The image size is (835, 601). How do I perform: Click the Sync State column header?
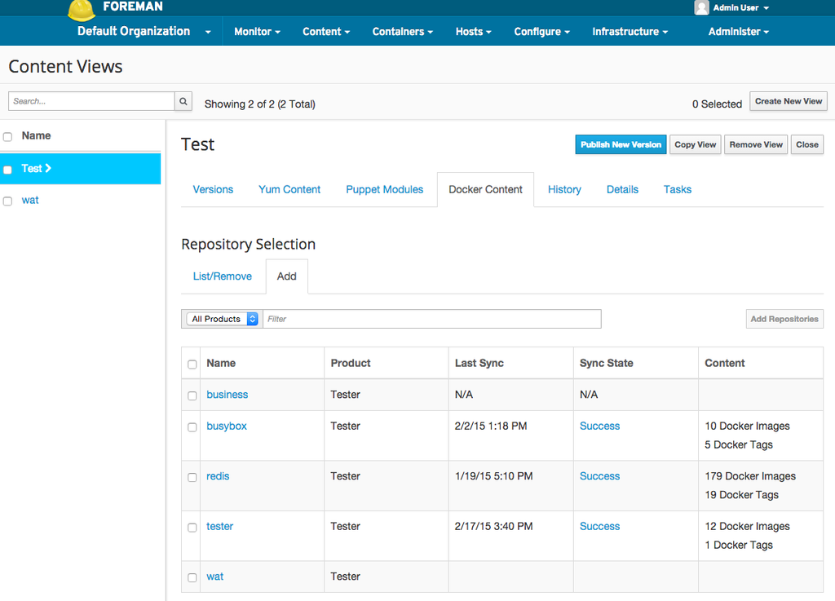coord(607,363)
